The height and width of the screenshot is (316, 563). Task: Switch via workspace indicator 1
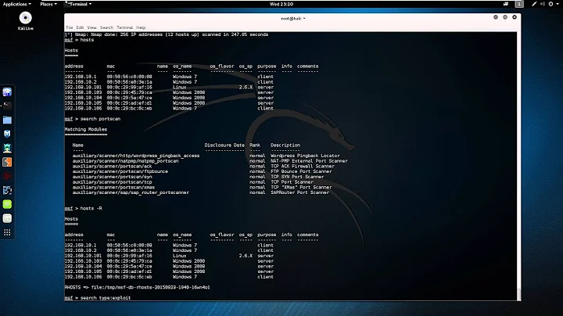click(x=519, y=4)
